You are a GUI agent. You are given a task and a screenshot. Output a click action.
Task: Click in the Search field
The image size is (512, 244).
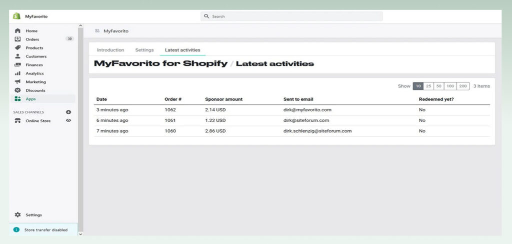tap(291, 16)
